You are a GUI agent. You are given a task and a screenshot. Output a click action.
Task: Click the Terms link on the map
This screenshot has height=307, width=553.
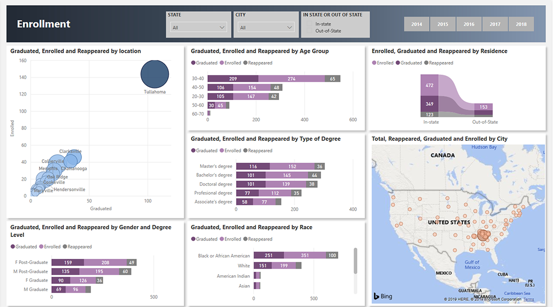coord(528,299)
